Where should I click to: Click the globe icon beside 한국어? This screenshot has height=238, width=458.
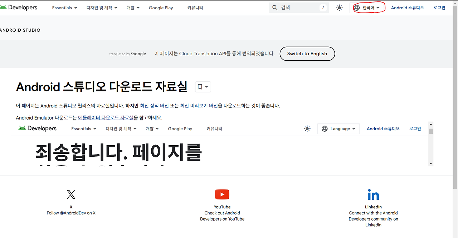point(357,7)
